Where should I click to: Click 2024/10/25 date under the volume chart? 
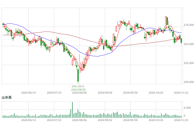[156, 120]
